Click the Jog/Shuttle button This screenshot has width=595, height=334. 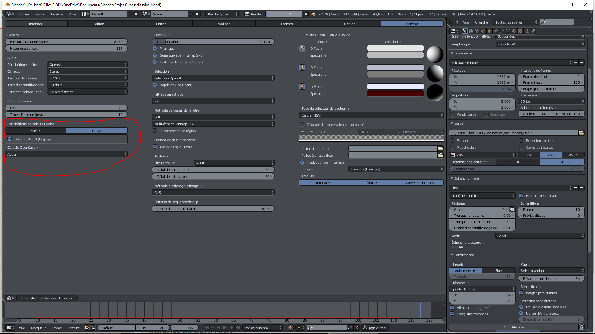(375, 328)
